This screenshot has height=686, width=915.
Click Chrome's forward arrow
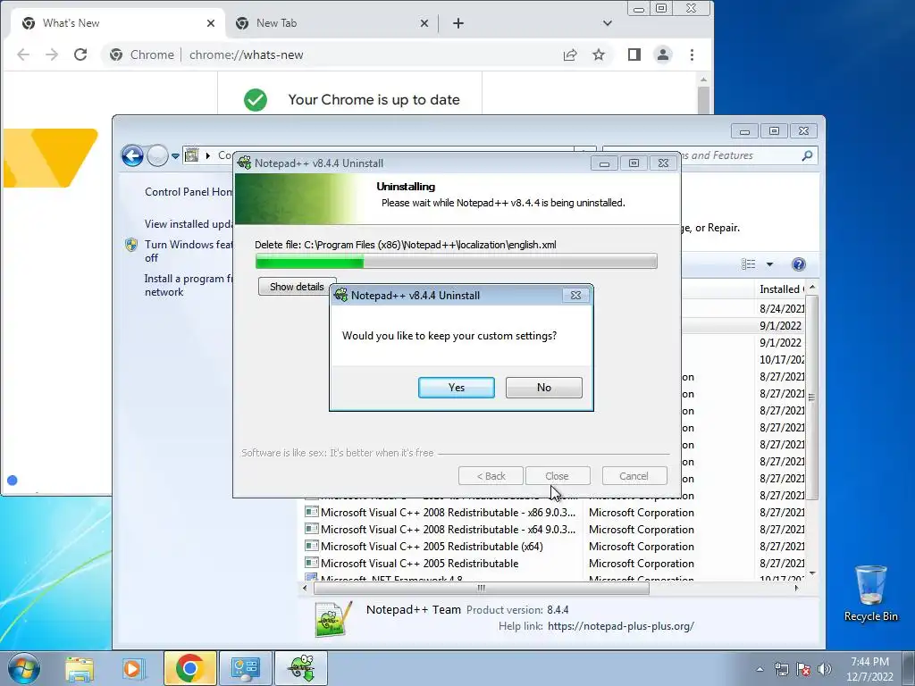pyautogui.click(x=52, y=54)
